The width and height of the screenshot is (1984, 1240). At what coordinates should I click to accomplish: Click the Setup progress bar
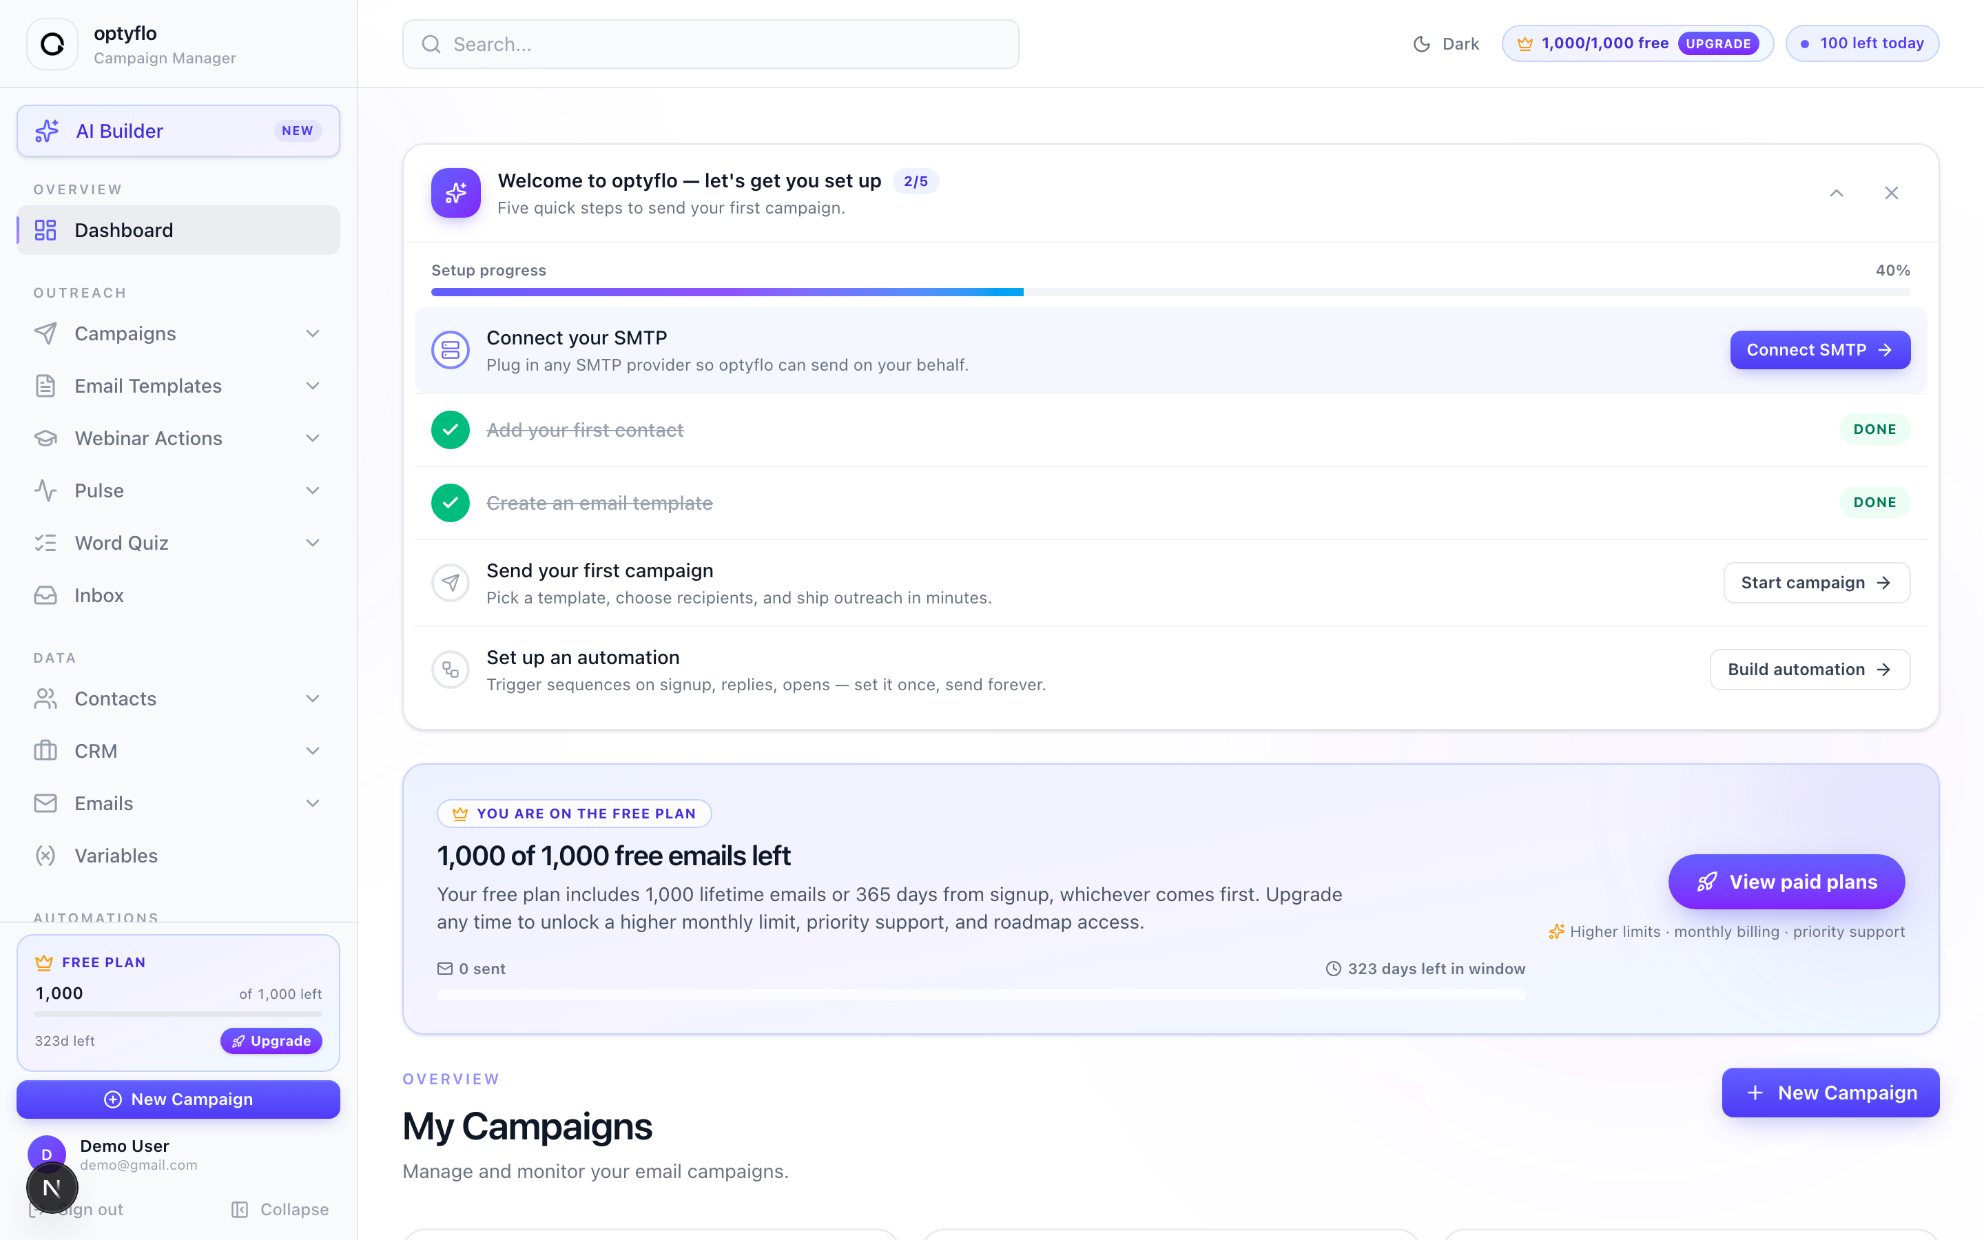1170,292
